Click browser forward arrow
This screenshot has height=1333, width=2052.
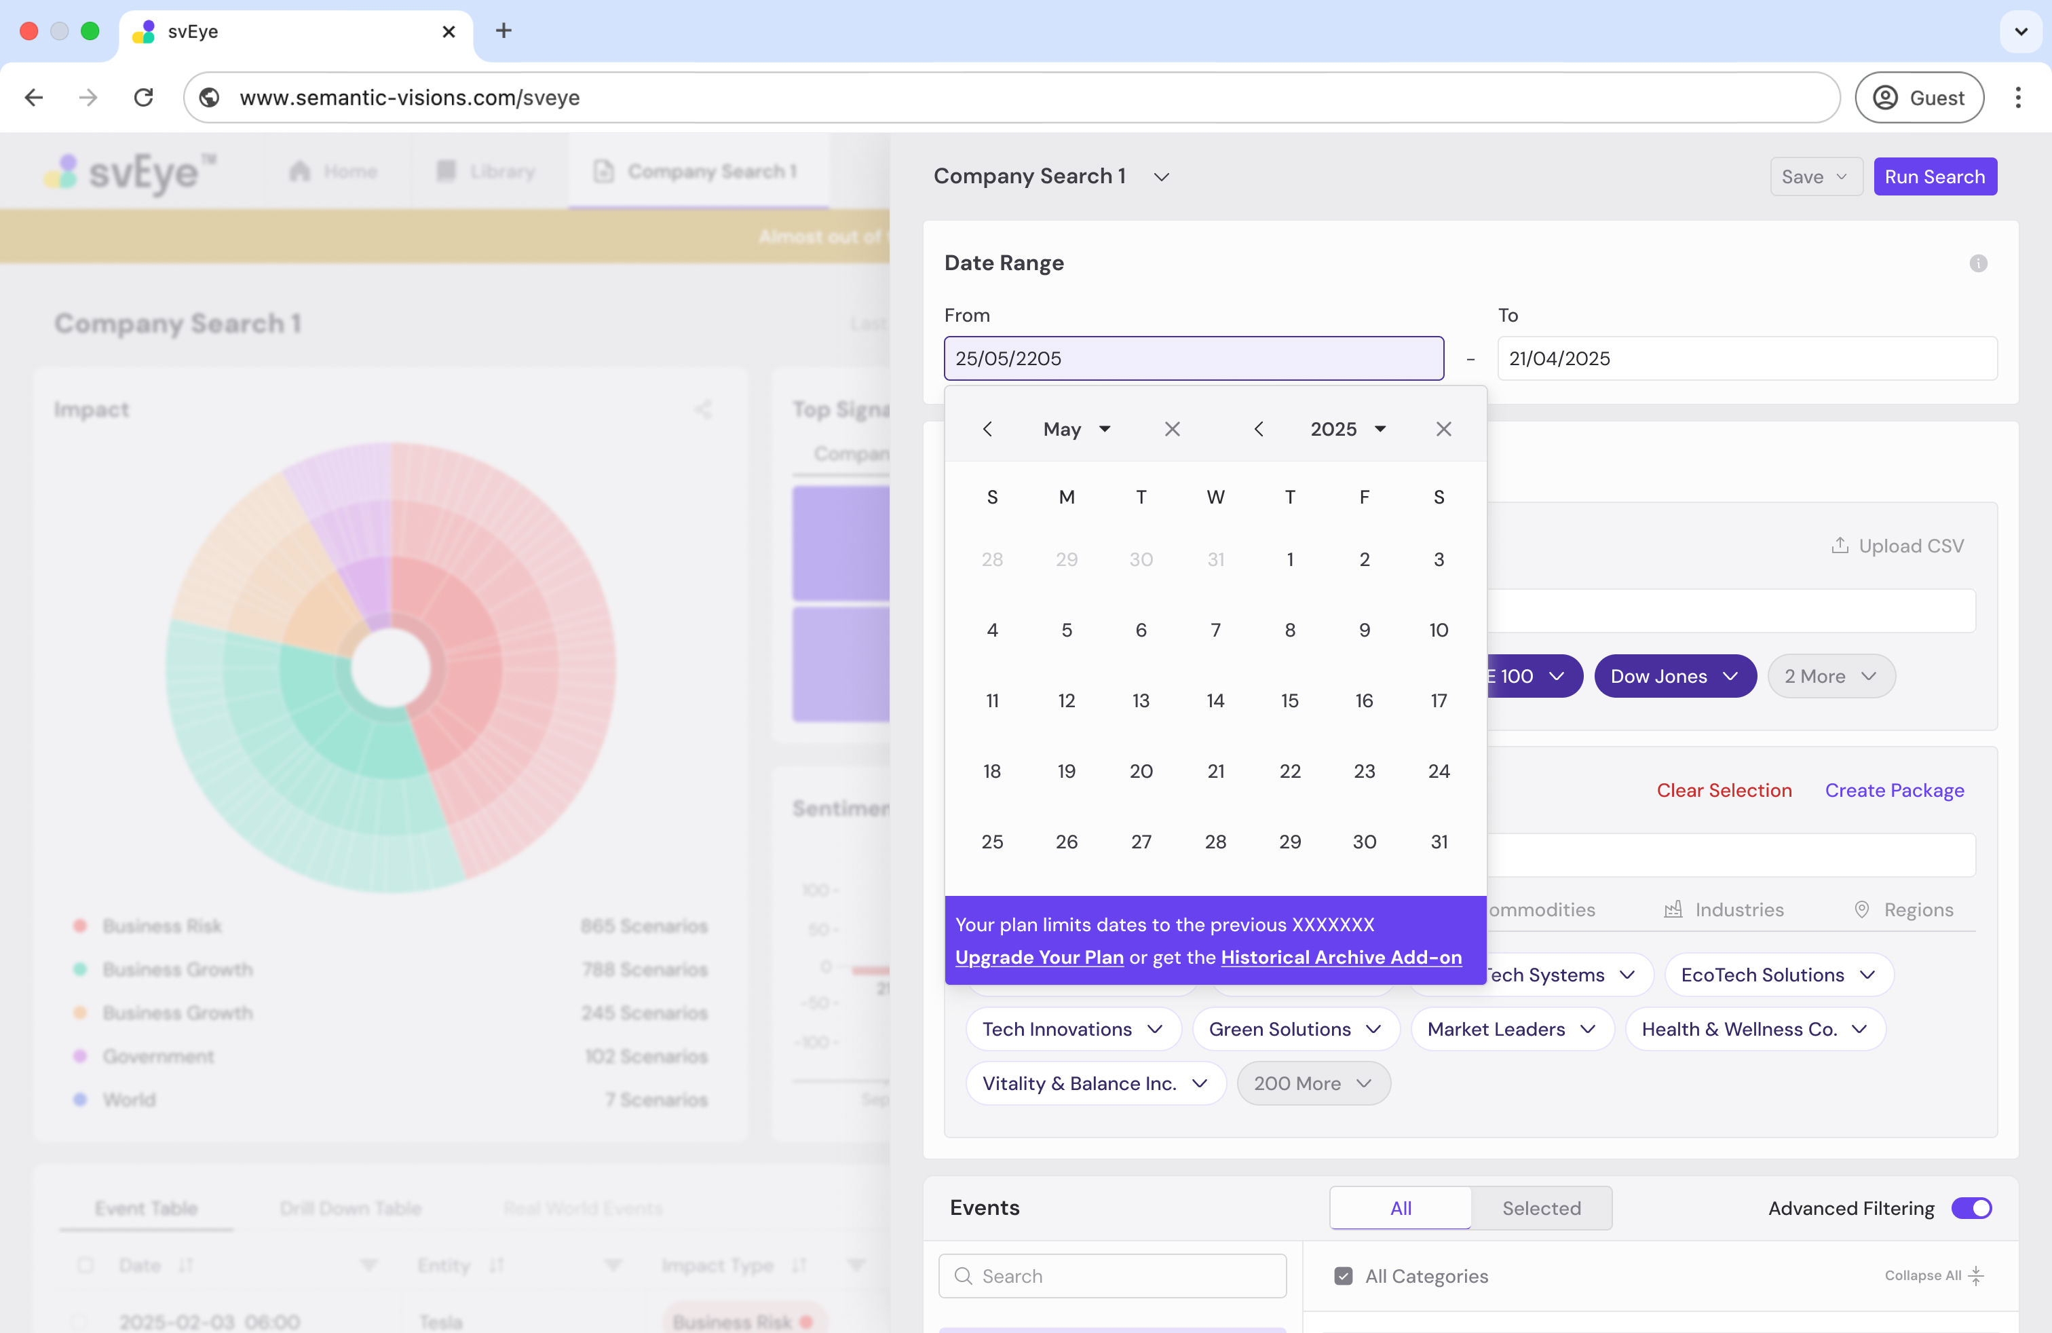point(88,98)
